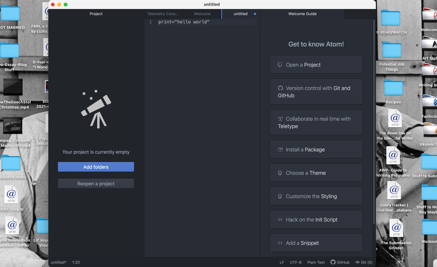The width and height of the screenshot is (437, 267).
Task: Switch to the Project tab
Action: [96, 14]
